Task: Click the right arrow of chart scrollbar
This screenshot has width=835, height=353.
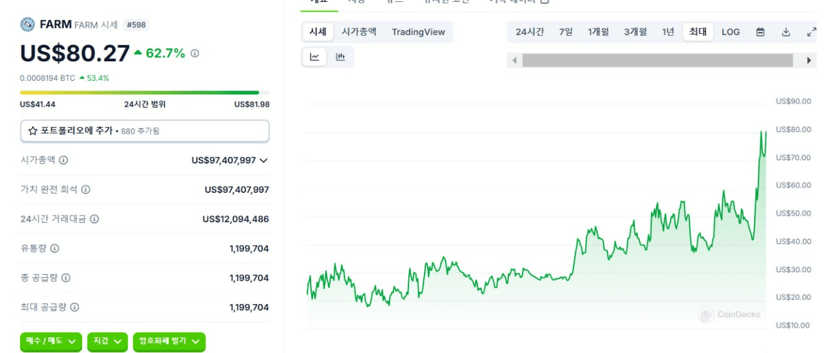Action: pos(810,61)
